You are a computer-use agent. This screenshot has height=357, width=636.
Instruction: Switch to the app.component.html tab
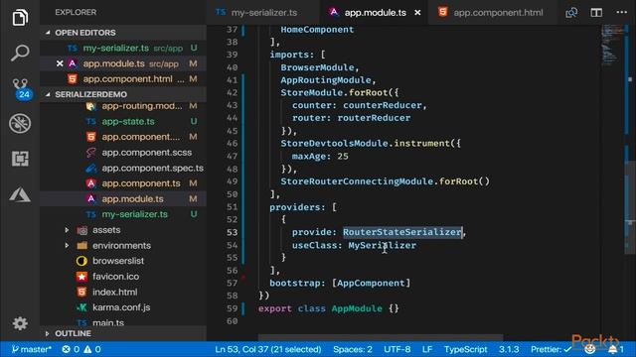[492, 13]
